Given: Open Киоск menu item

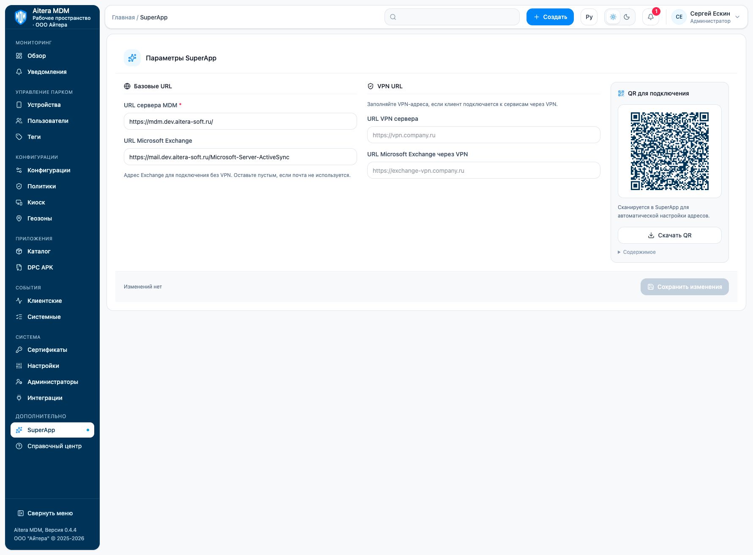Looking at the screenshot, I should pos(52,202).
